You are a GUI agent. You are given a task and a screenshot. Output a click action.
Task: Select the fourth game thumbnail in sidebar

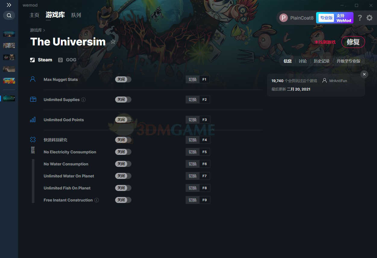pos(9,69)
